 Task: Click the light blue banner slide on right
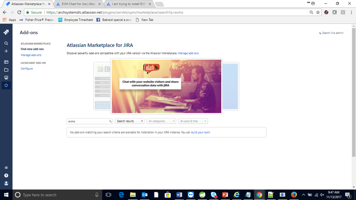pos(231,86)
